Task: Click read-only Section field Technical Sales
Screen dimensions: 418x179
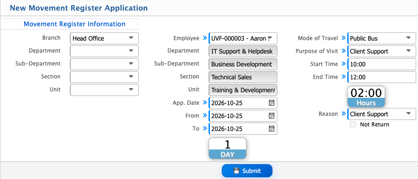Action: (x=243, y=77)
